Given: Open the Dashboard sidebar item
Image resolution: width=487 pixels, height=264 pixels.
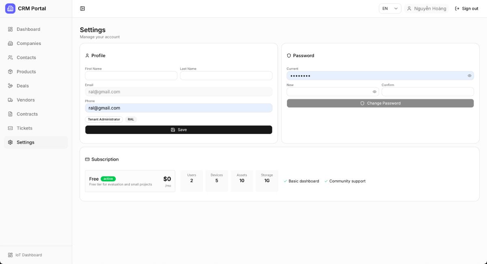Looking at the screenshot, I should [x=36, y=29].
